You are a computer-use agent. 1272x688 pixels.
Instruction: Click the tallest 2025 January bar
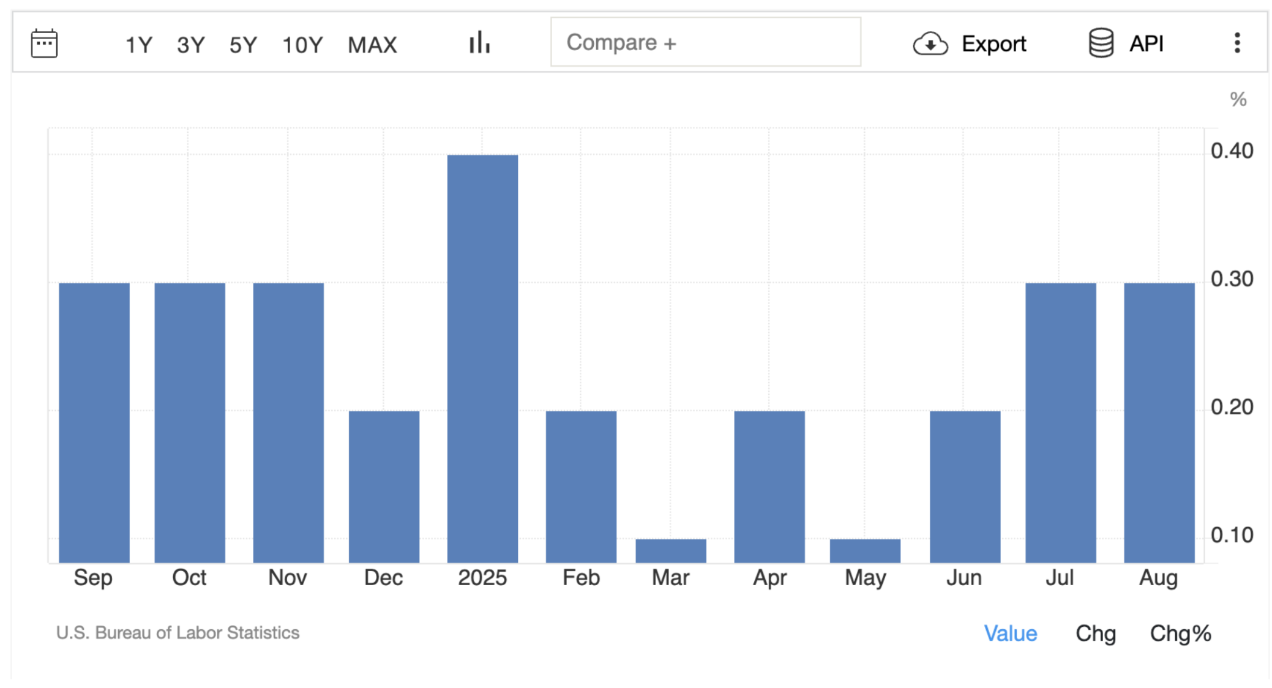coord(482,358)
